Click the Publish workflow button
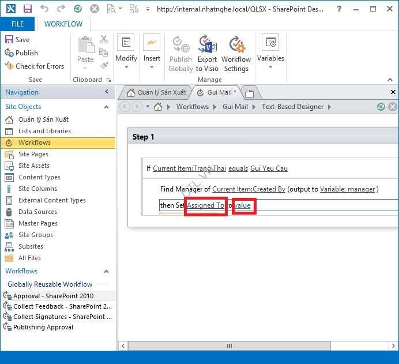The image size is (399, 364). [x=21, y=52]
